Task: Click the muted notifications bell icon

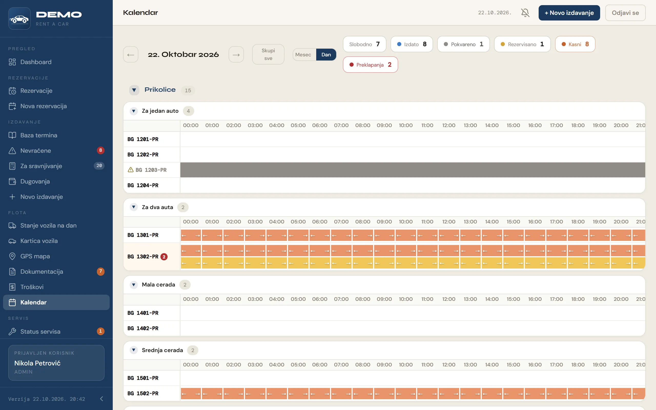Action: 525,13
